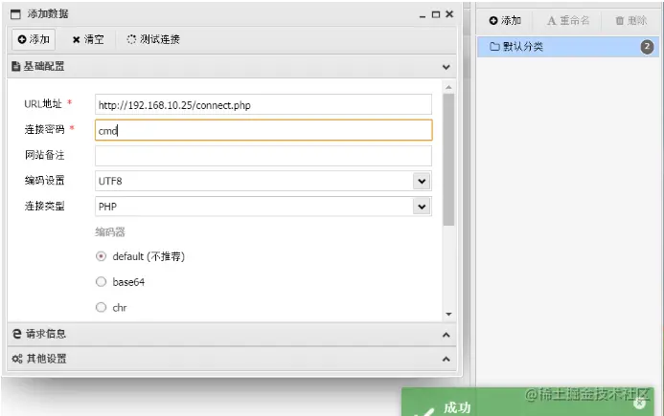Click the 添加 button in the data dialog toolbar
The height and width of the screenshot is (416, 664).
pos(34,39)
